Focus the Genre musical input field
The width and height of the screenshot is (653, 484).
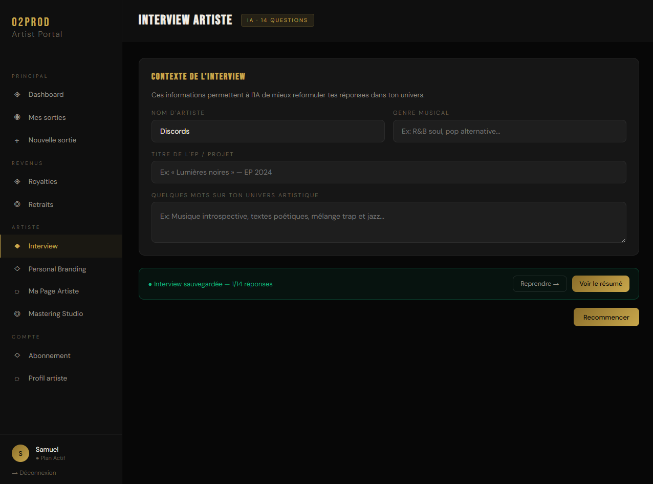(510, 131)
